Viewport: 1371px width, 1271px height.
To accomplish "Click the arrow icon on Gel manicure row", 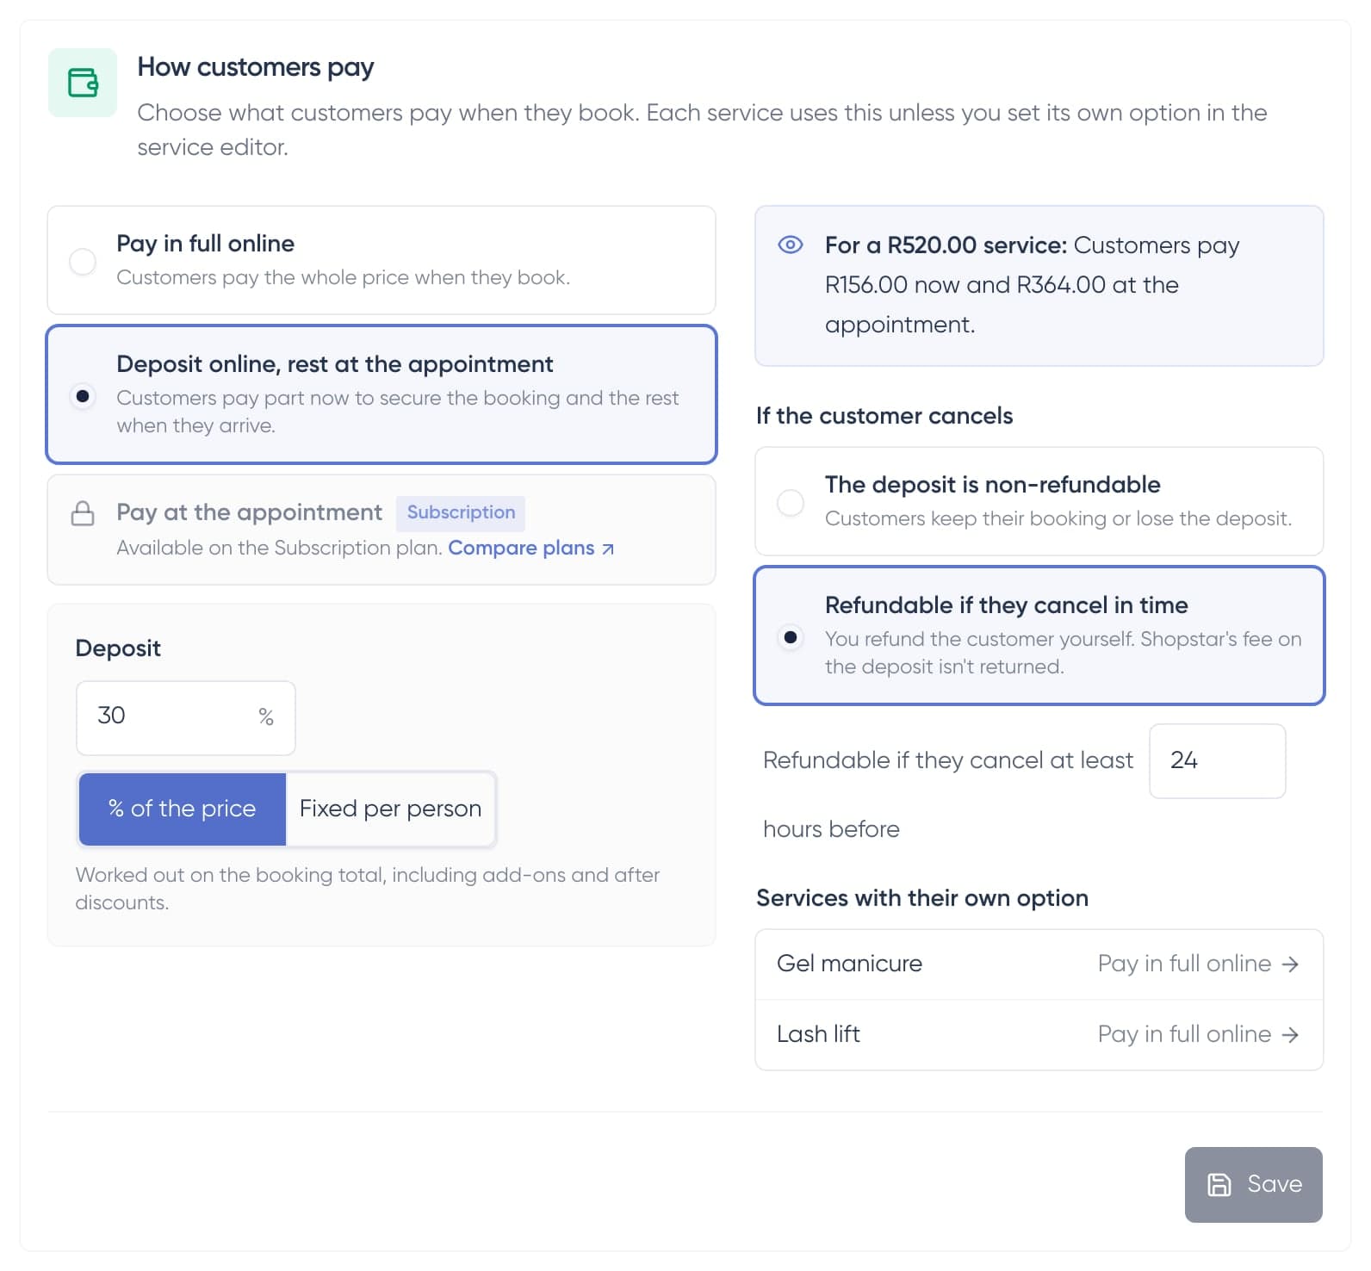I will [x=1290, y=964].
